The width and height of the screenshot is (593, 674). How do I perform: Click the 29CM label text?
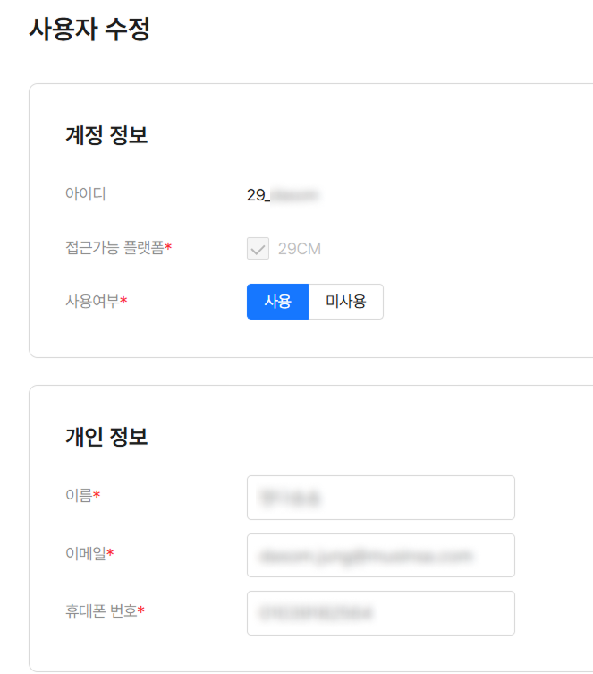click(300, 249)
